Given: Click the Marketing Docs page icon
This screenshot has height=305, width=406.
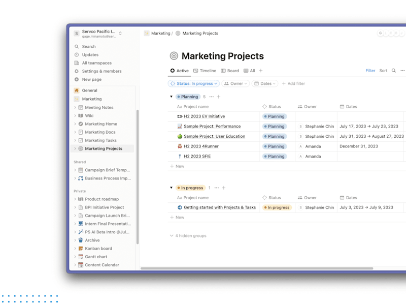Looking at the screenshot, I should coord(81,132).
